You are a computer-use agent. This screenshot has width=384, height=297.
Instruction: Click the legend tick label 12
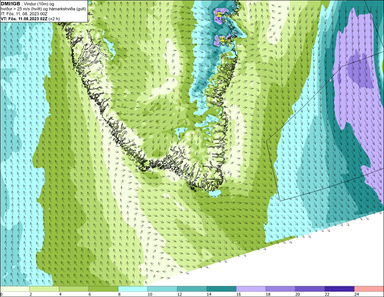pyautogui.click(x=179, y=294)
